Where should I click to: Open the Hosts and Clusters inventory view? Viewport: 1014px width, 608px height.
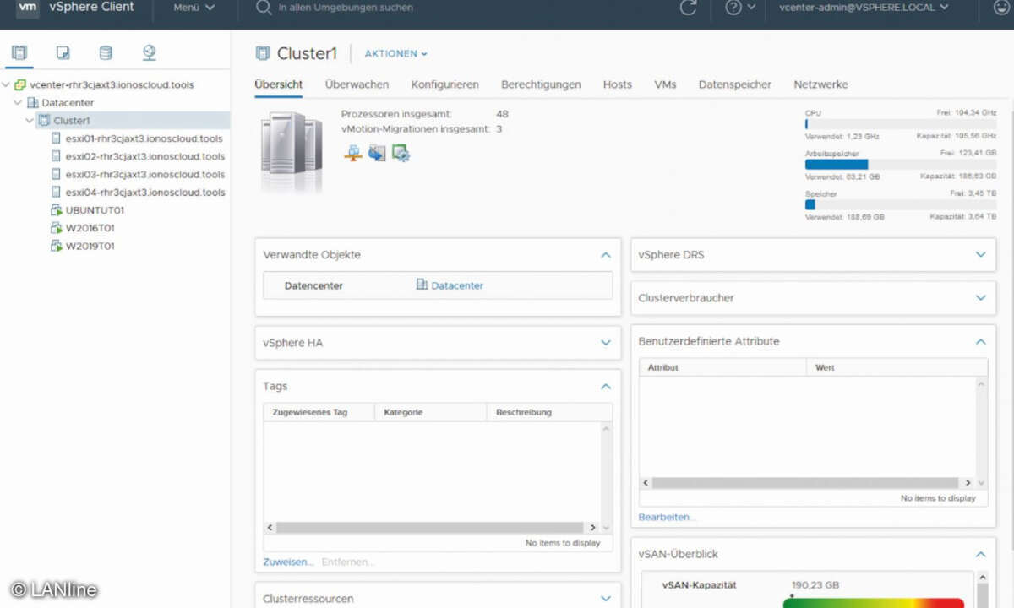click(x=19, y=53)
